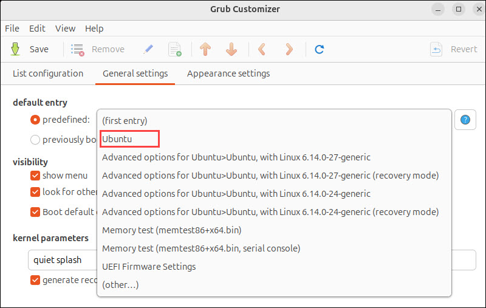Select Linux 6.14.0-24-generic (recovery mode) entry

click(x=275, y=212)
